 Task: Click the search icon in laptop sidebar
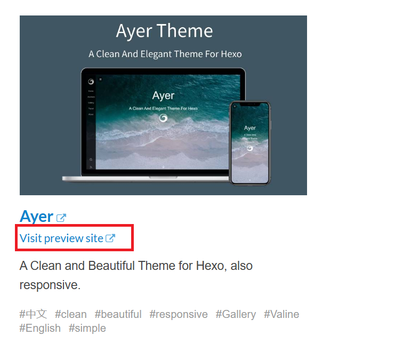point(91,159)
